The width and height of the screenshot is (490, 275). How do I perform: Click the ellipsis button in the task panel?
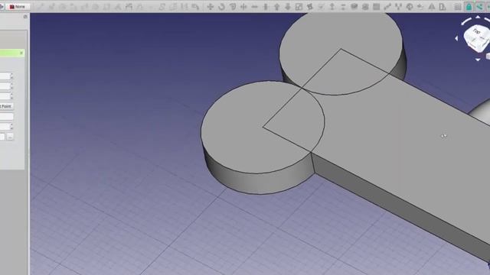[x=10, y=137]
